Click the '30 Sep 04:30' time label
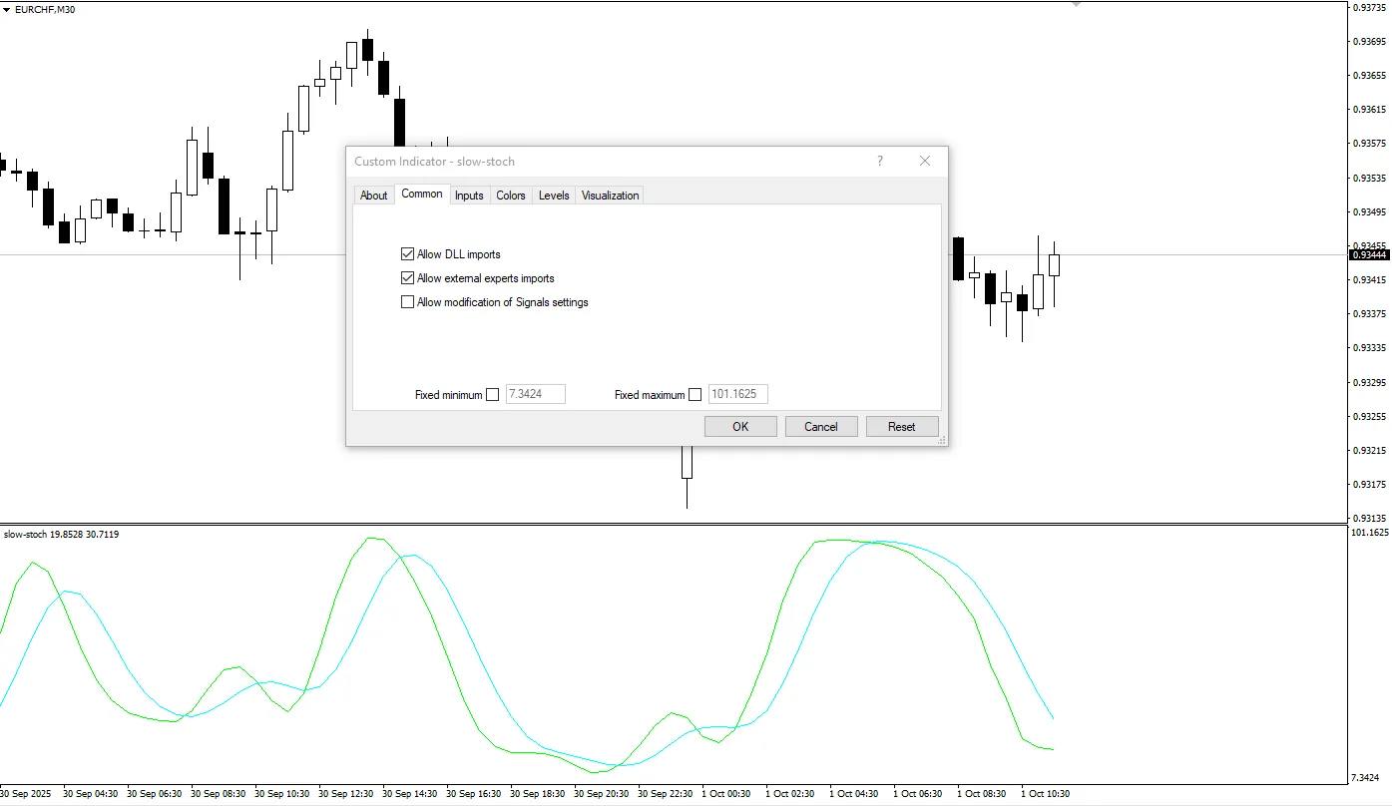The height and width of the screenshot is (806, 1392). click(90, 794)
